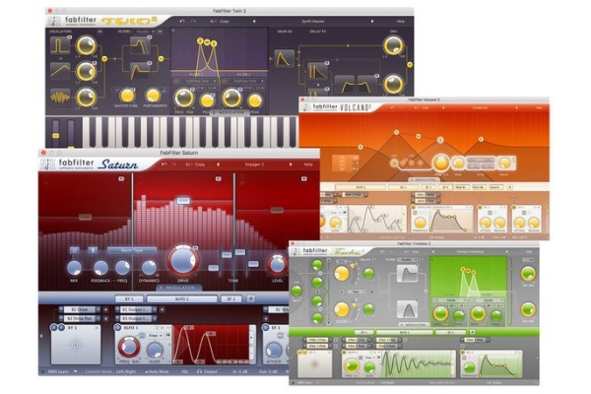This screenshot has width=591, height=394.
Task: Click Saturn's Mix knob
Action: [x=74, y=268]
